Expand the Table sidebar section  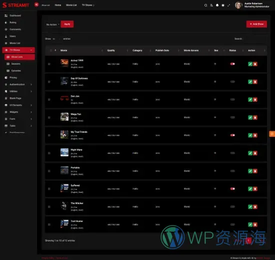coord(18,126)
